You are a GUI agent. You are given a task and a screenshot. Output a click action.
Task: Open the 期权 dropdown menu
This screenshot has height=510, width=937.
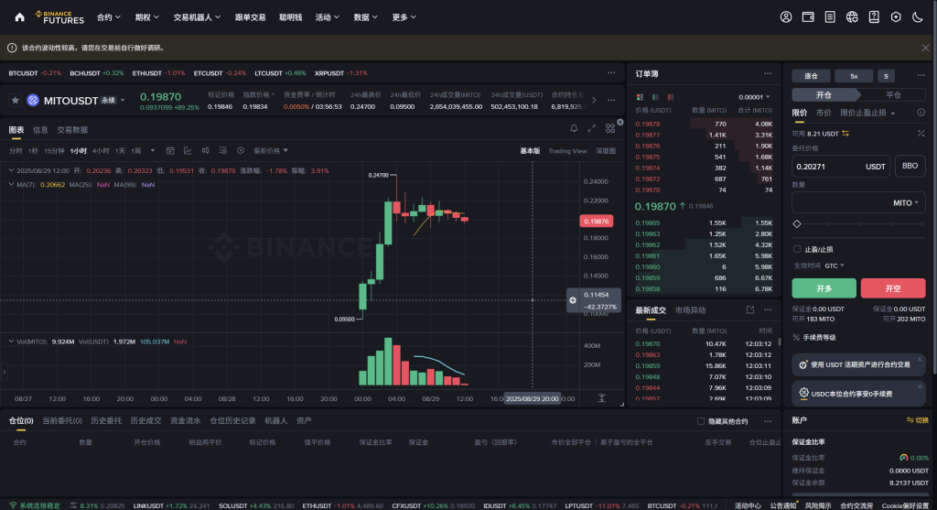pos(147,17)
